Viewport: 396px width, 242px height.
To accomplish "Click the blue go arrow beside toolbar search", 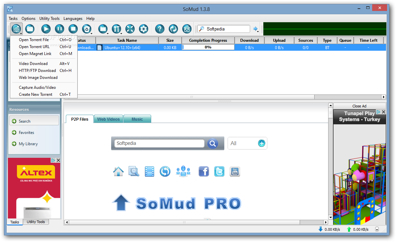I will pos(255,29).
